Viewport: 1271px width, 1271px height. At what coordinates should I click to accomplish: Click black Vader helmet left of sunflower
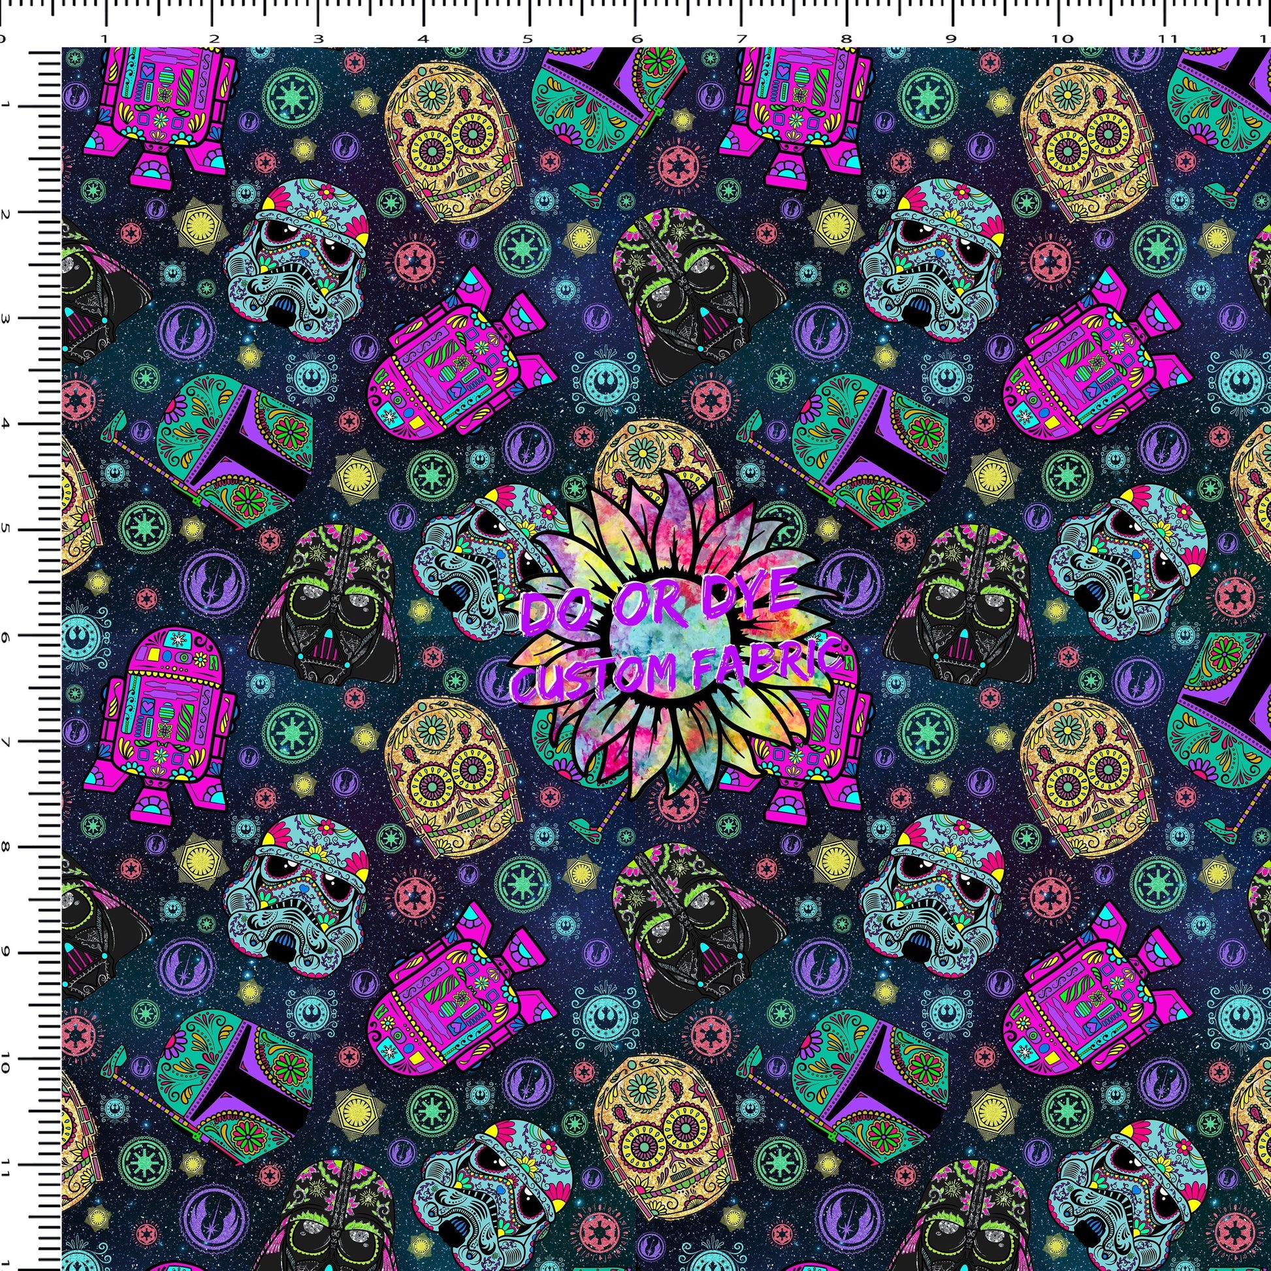tap(325, 604)
